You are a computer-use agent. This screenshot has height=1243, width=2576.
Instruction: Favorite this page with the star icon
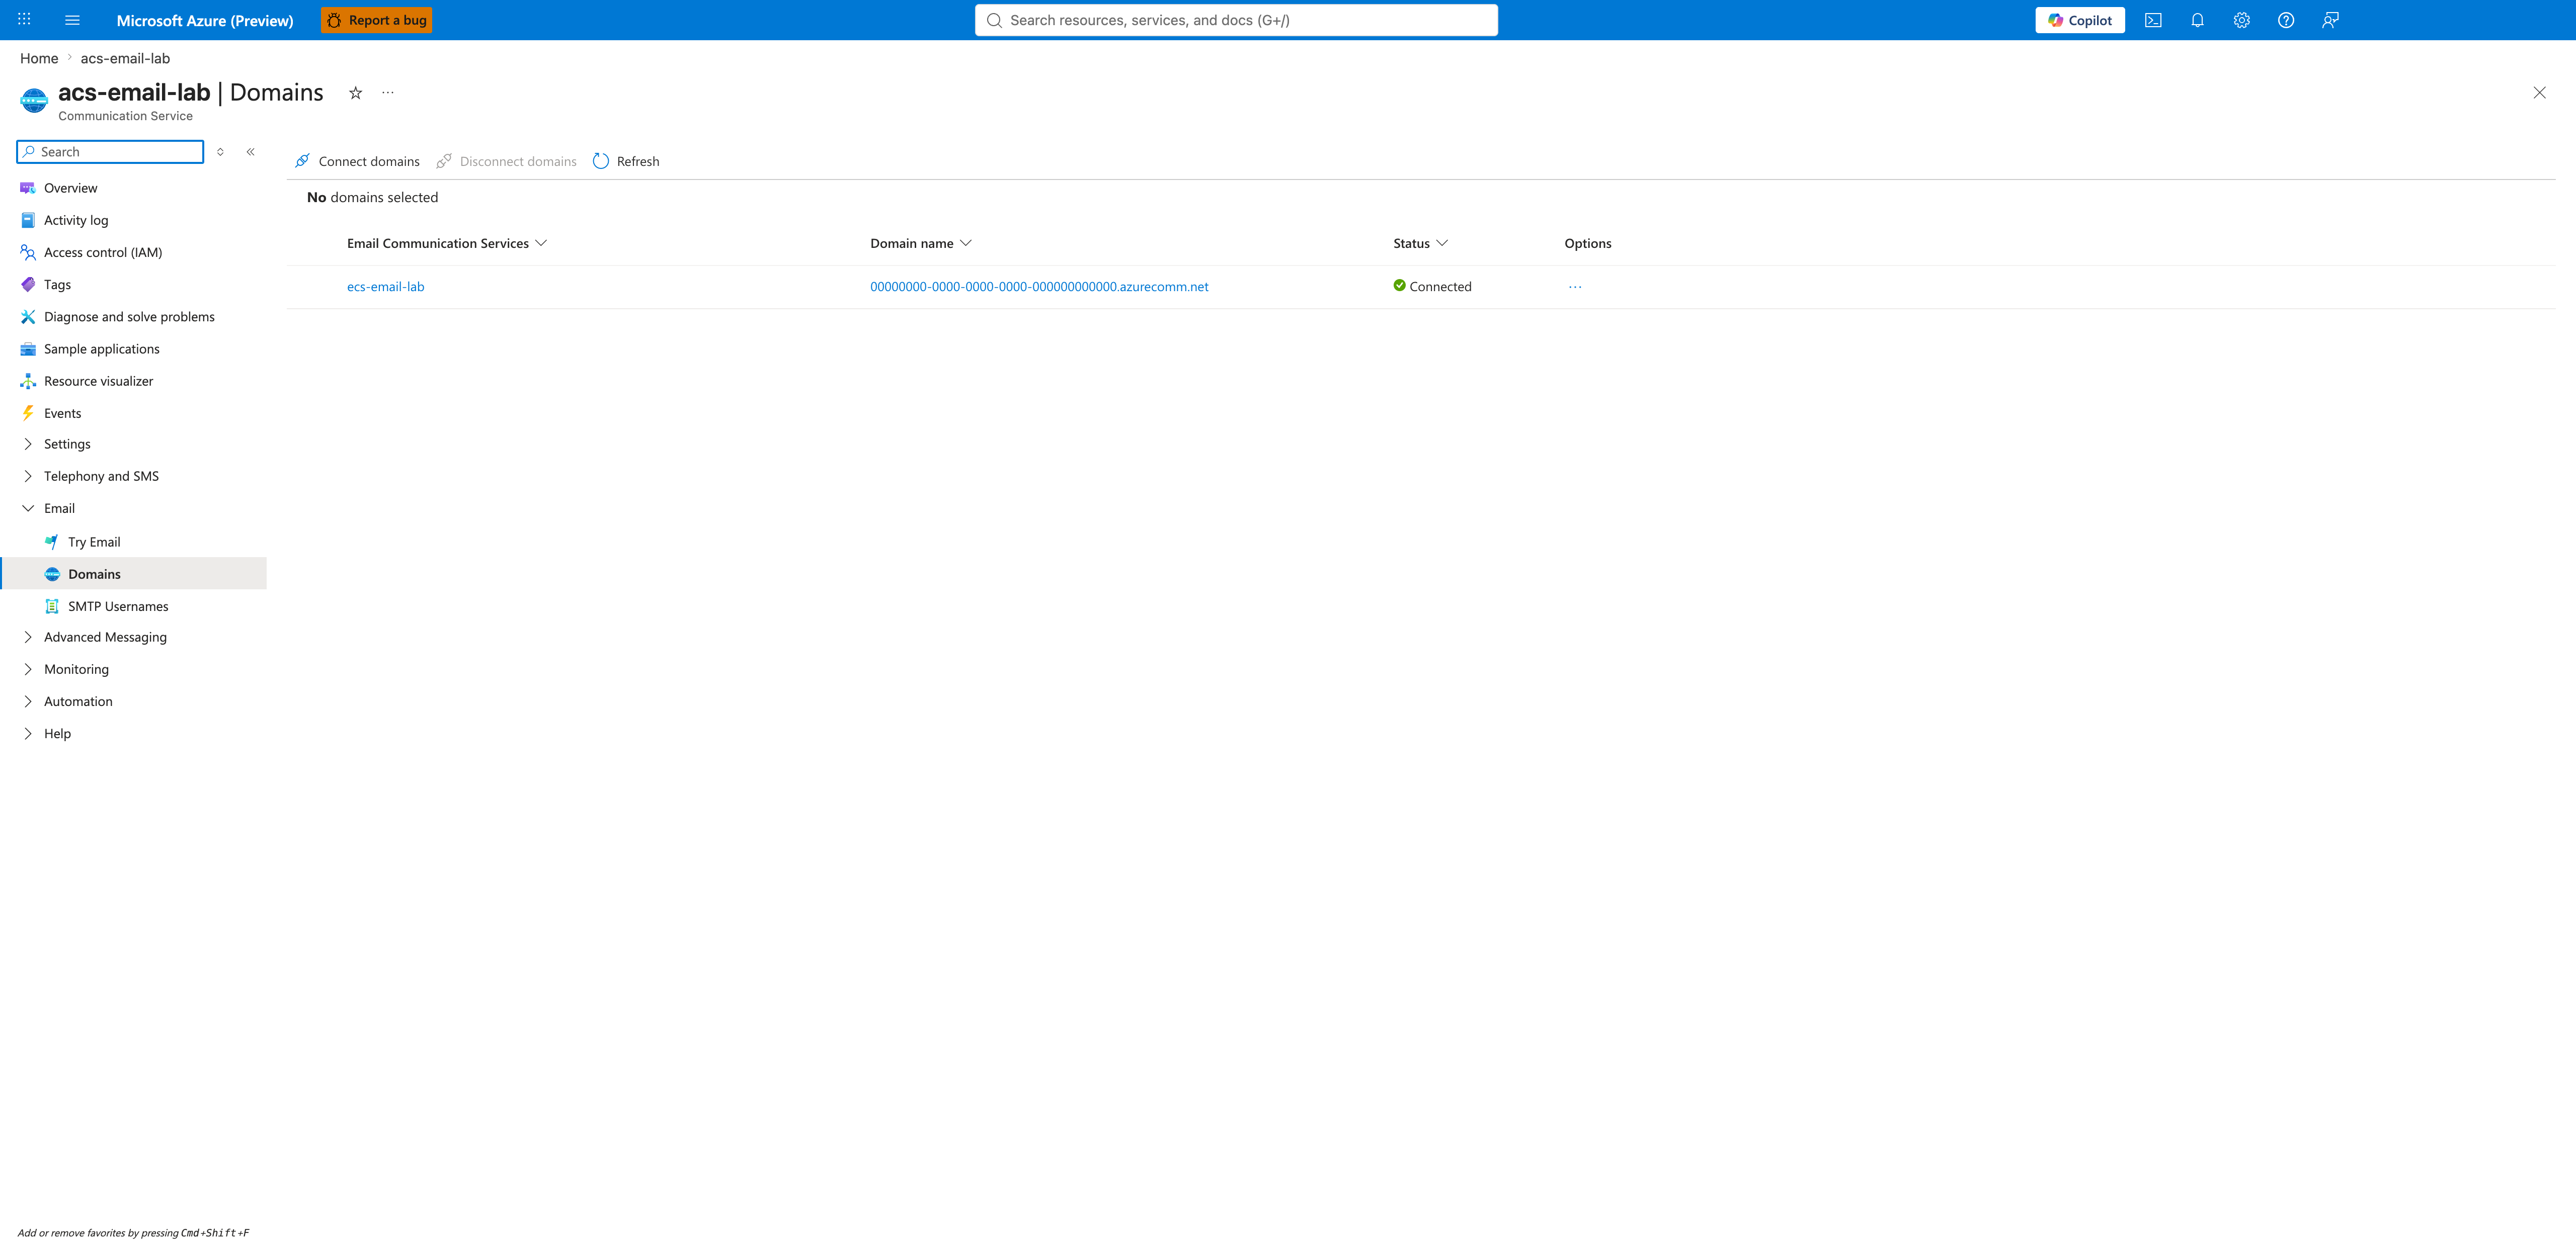355,93
